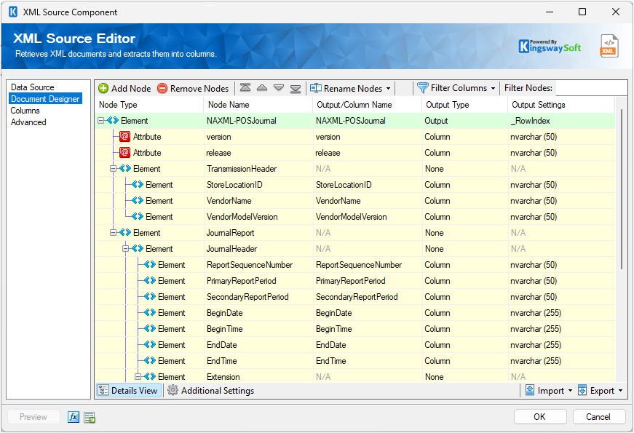Image resolution: width=634 pixels, height=433 pixels.
Task: Collapse the TransmissionHeader element node
Action: 114,169
